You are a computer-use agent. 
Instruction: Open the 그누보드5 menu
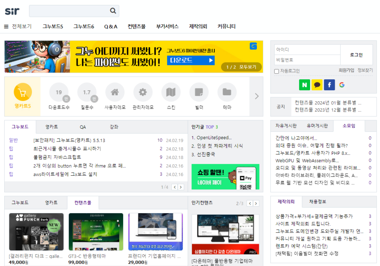53,27
